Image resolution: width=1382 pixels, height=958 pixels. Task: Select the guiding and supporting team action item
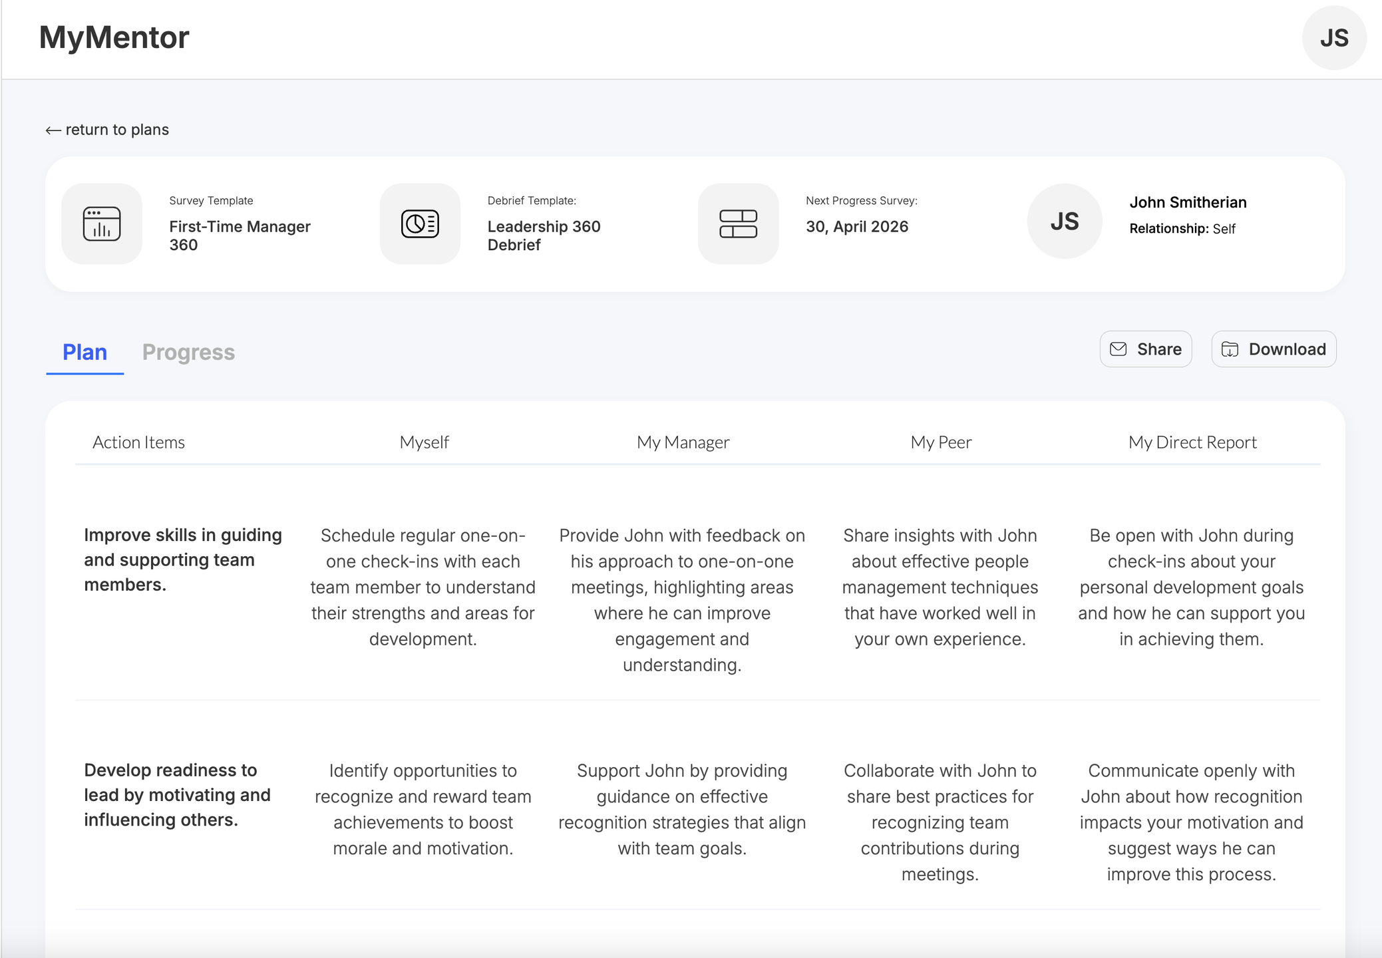[183, 559]
